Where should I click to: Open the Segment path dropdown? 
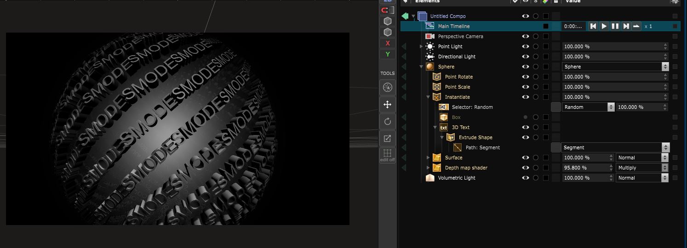click(615, 147)
